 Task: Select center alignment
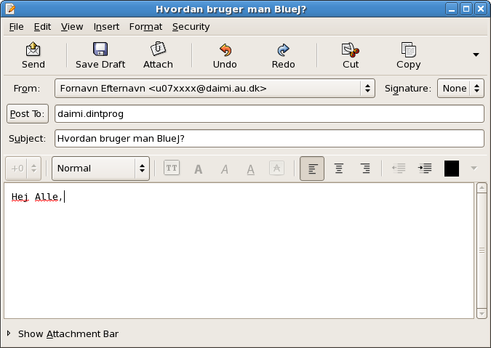pos(339,169)
